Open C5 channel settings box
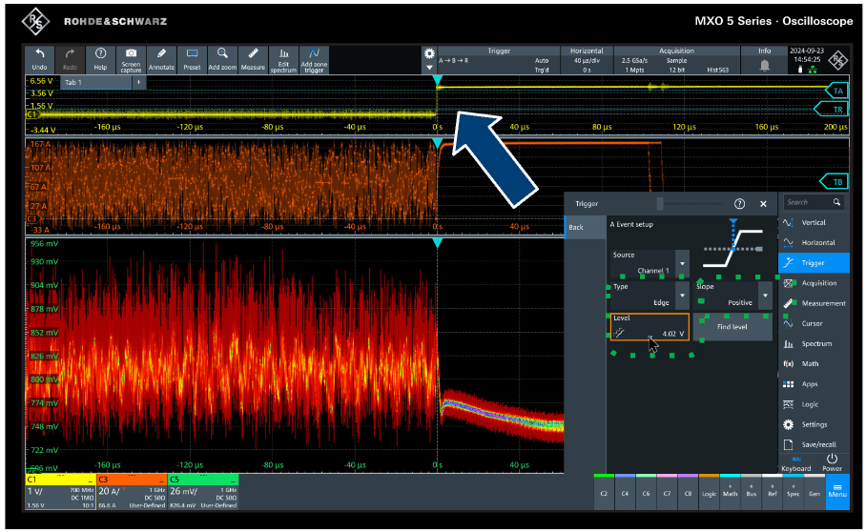 click(203, 492)
